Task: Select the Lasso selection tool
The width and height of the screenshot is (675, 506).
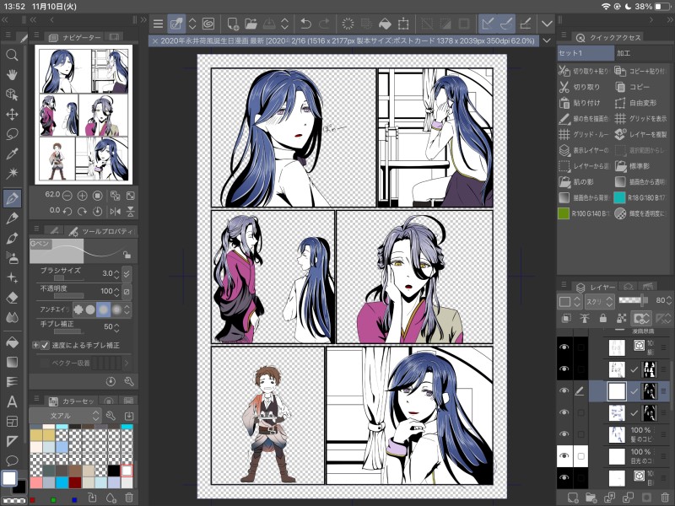Action: pyautogui.click(x=12, y=134)
